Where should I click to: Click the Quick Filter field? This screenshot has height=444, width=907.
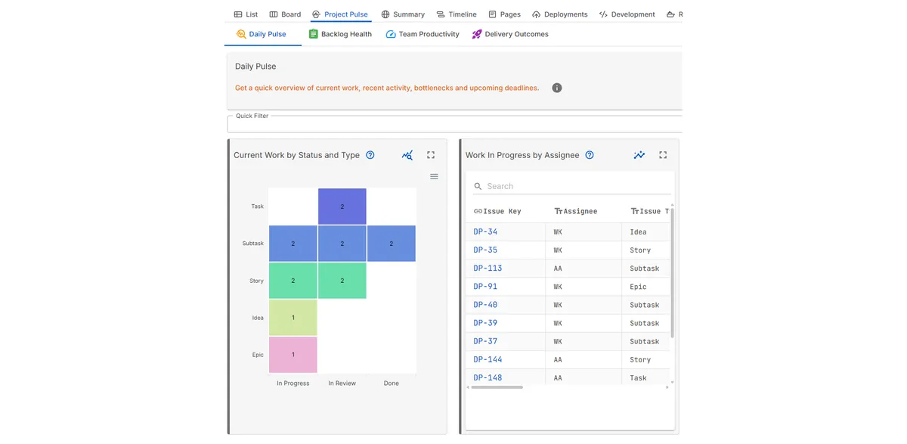point(454,124)
